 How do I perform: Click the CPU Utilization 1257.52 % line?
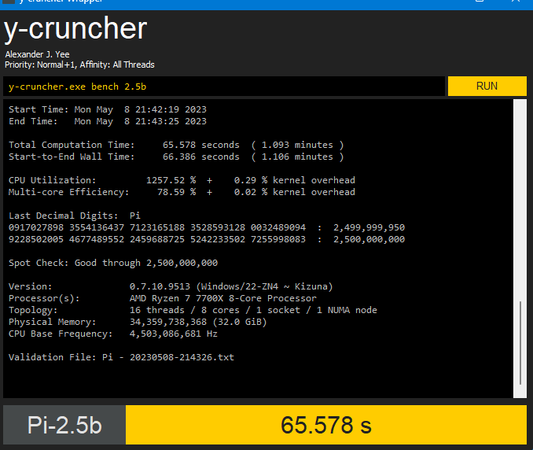point(182,180)
